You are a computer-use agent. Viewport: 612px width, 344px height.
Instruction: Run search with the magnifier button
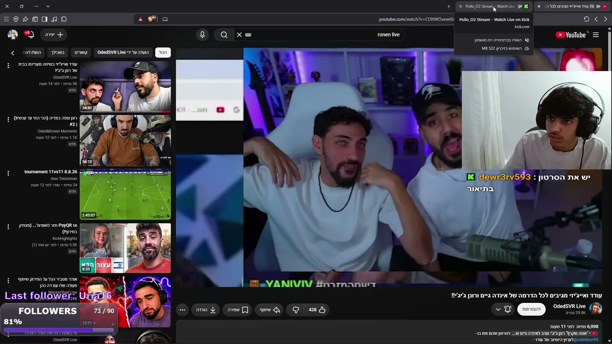point(224,34)
